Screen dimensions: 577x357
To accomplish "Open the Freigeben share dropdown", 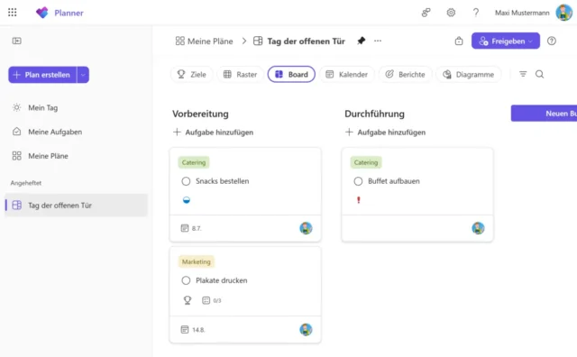I will click(506, 41).
